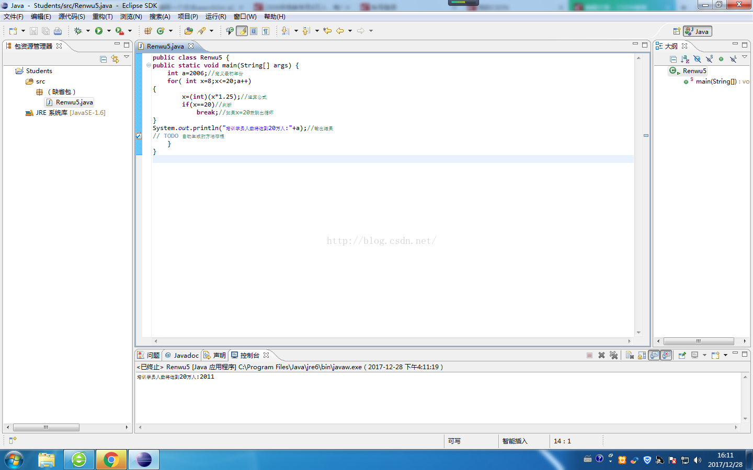Image resolution: width=753 pixels, height=470 pixels.
Task: Toggle Hide Static Members in Outline
Action: (x=709, y=59)
